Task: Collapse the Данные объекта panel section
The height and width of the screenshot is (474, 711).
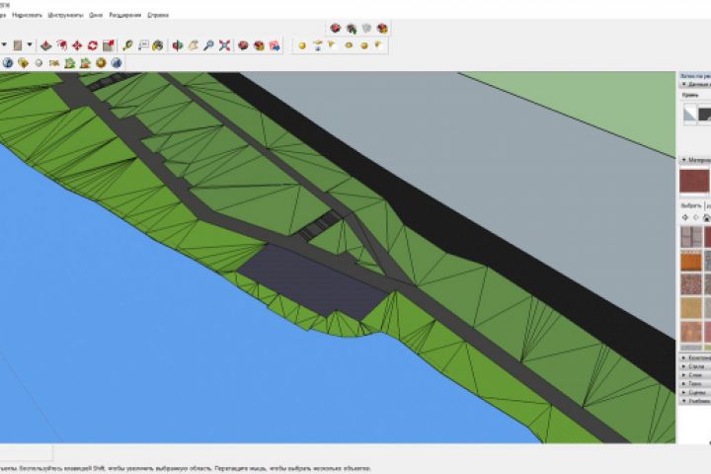Action: 683,84
